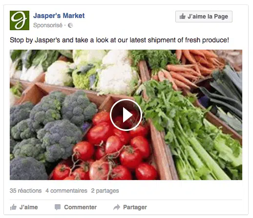This screenshot has width=253, height=218.
Task: Share the post via Partager label
Action: (x=135, y=207)
